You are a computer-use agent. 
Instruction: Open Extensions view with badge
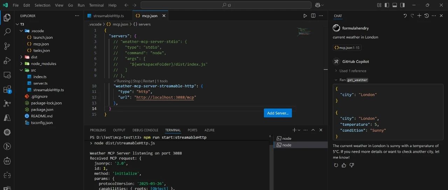(x=7, y=89)
